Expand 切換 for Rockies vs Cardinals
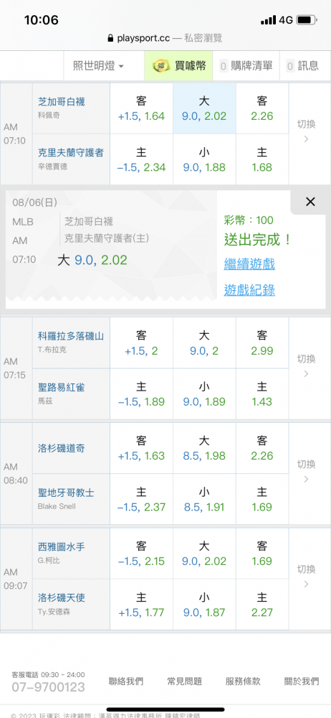This screenshot has width=331, height=718. (x=307, y=366)
